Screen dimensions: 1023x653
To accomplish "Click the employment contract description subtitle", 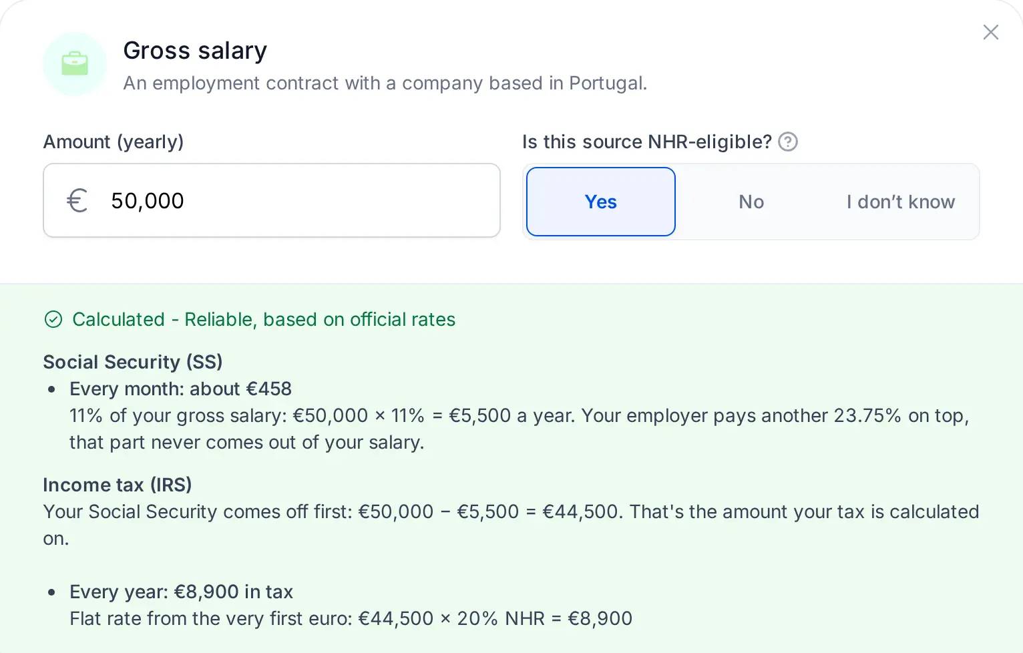I will (385, 83).
